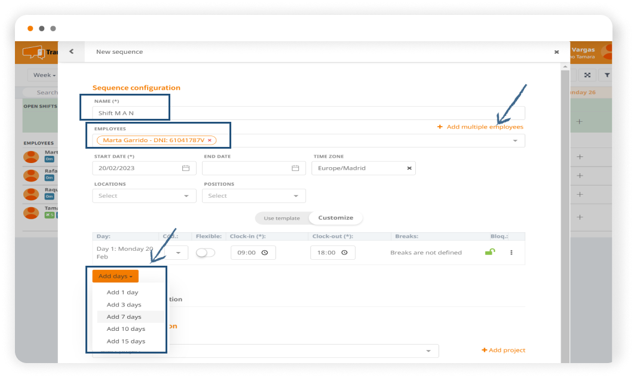Choose Add 7 days from menu
The width and height of the screenshot is (634, 378).
(124, 317)
